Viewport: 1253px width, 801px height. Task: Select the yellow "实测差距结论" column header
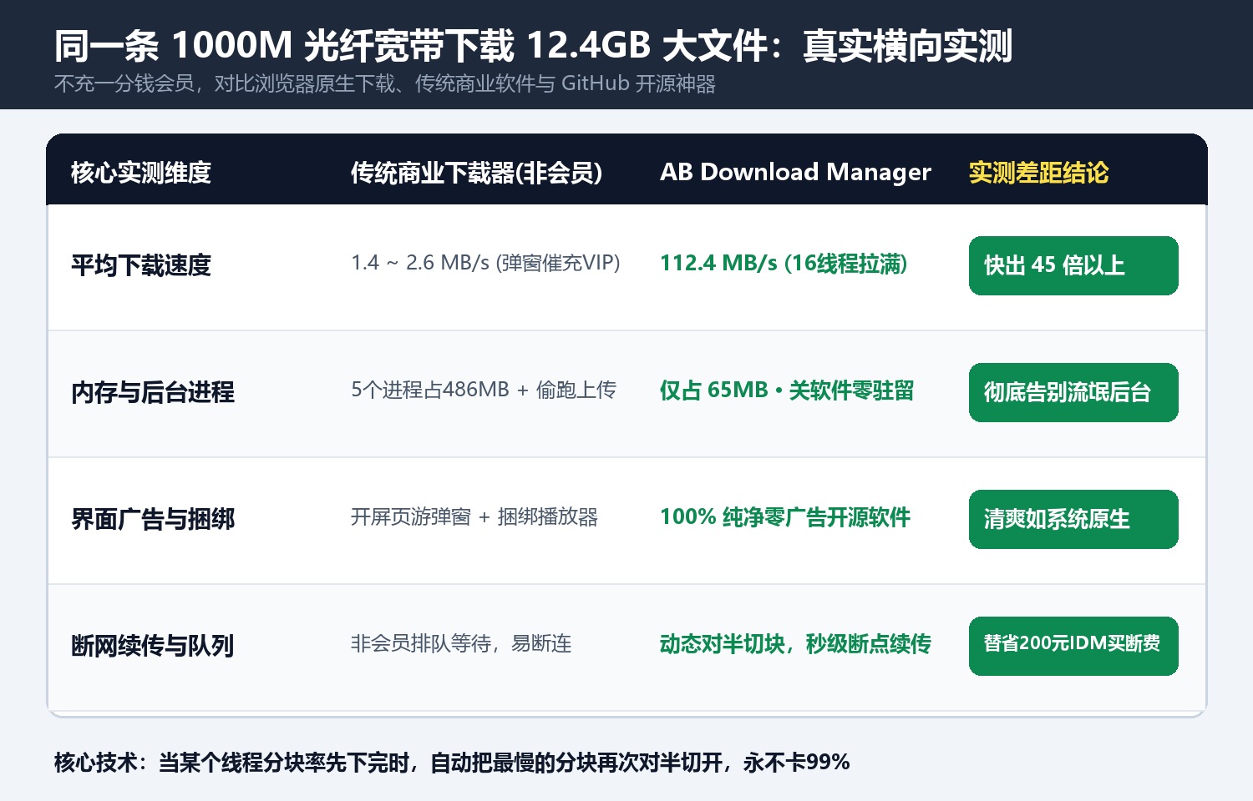tap(1039, 173)
